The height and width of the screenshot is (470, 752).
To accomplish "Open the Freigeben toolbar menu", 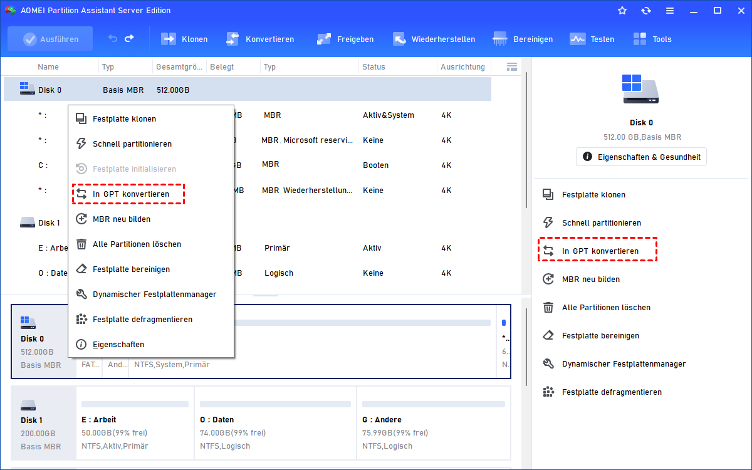I will [345, 39].
